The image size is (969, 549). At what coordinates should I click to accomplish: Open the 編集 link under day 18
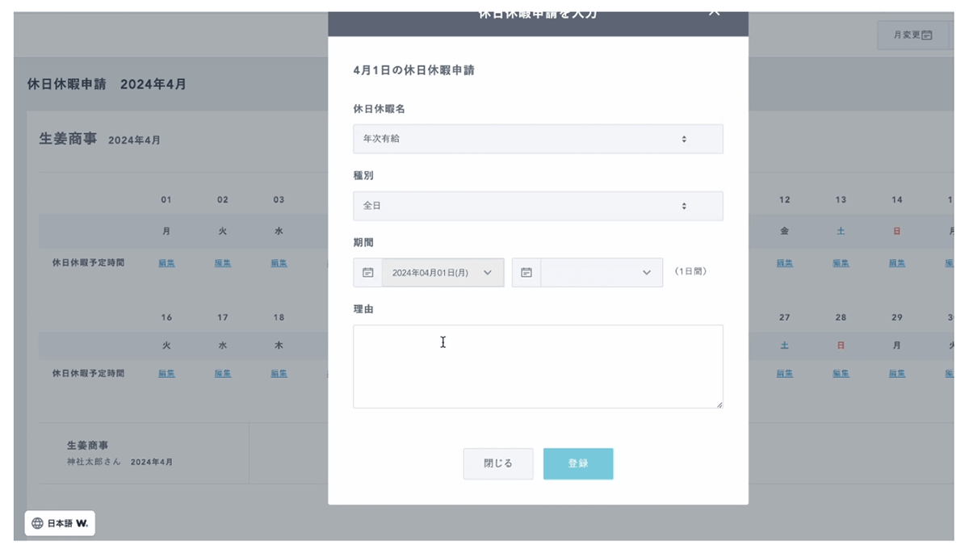pyautogui.click(x=279, y=374)
